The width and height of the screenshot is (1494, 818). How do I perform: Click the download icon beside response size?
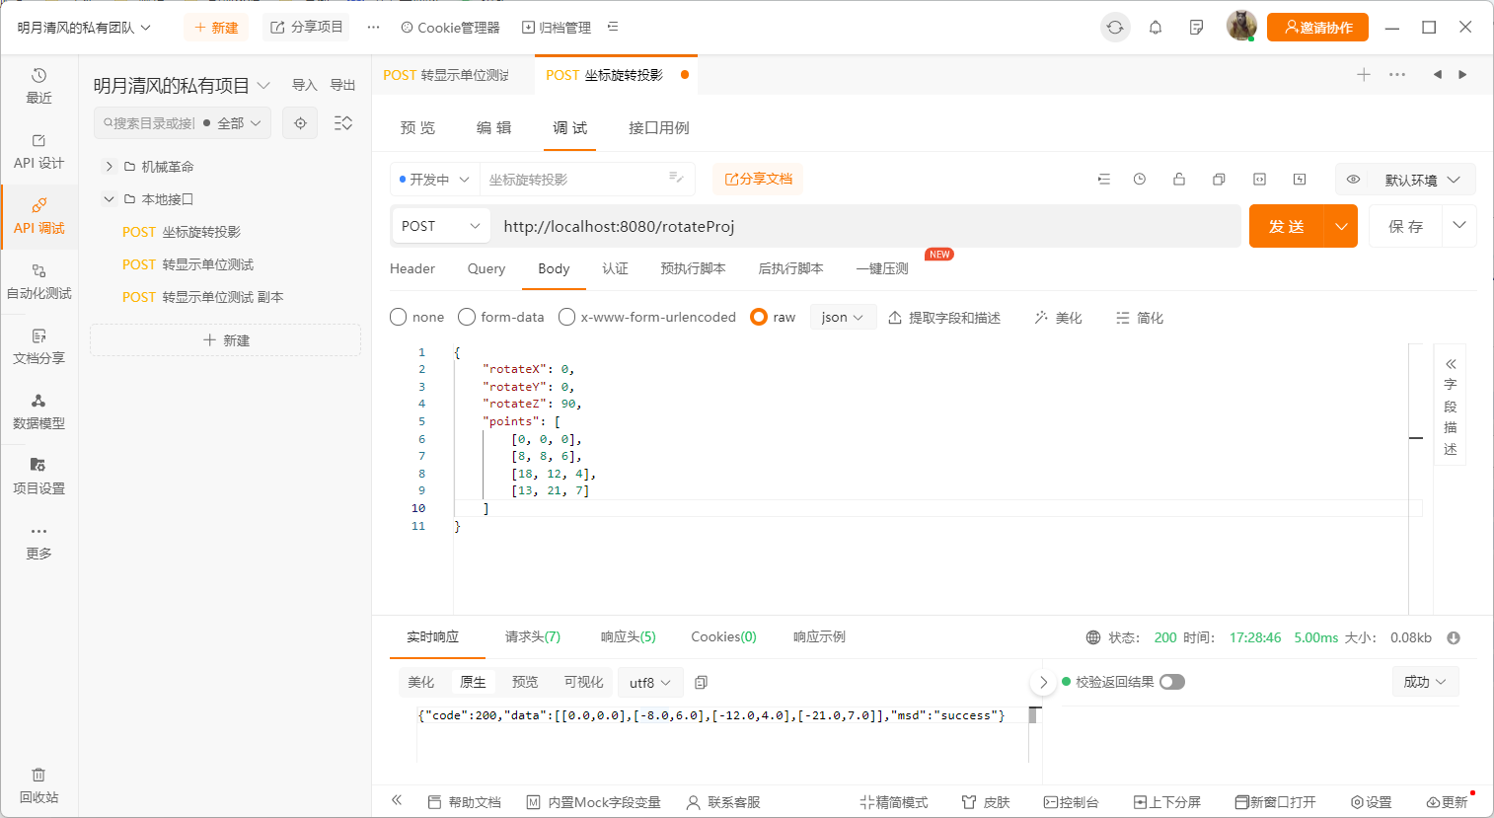[x=1454, y=638]
